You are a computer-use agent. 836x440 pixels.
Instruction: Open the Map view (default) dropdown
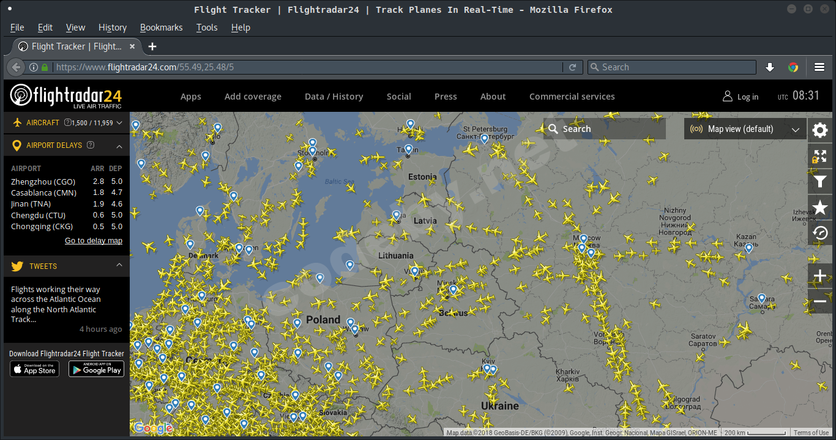pyautogui.click(x=745, y=129)
